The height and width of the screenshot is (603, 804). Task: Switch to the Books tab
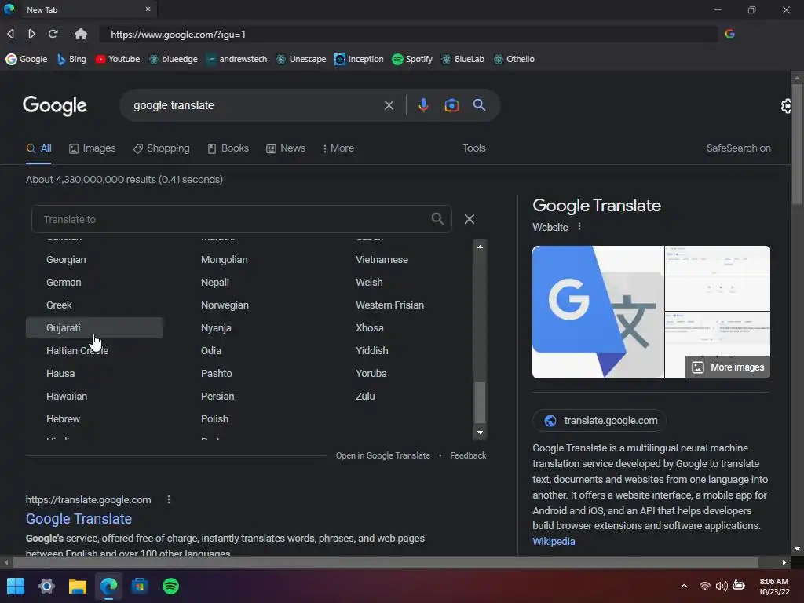(228, 148)
